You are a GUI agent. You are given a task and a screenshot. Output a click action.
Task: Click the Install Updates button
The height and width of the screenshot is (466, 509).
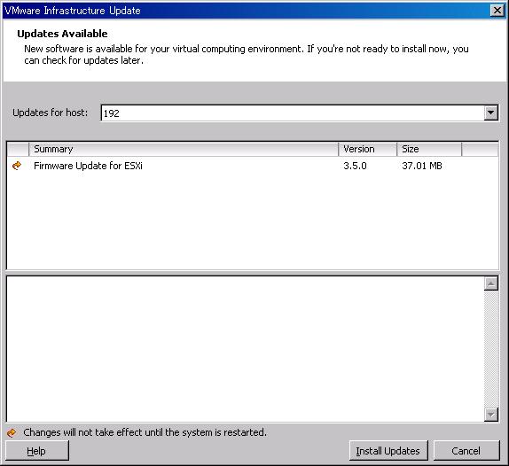tap(388, 450)
